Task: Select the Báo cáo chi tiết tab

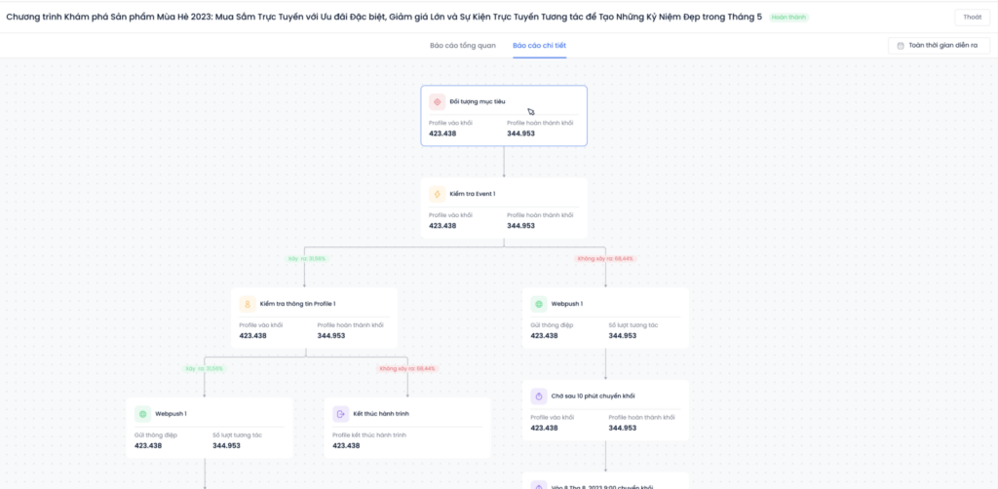Action: click(540, 46)
